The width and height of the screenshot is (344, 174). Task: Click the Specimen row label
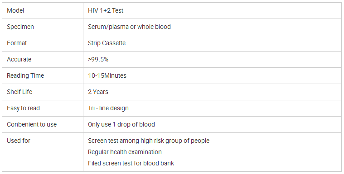coord(20,27)
